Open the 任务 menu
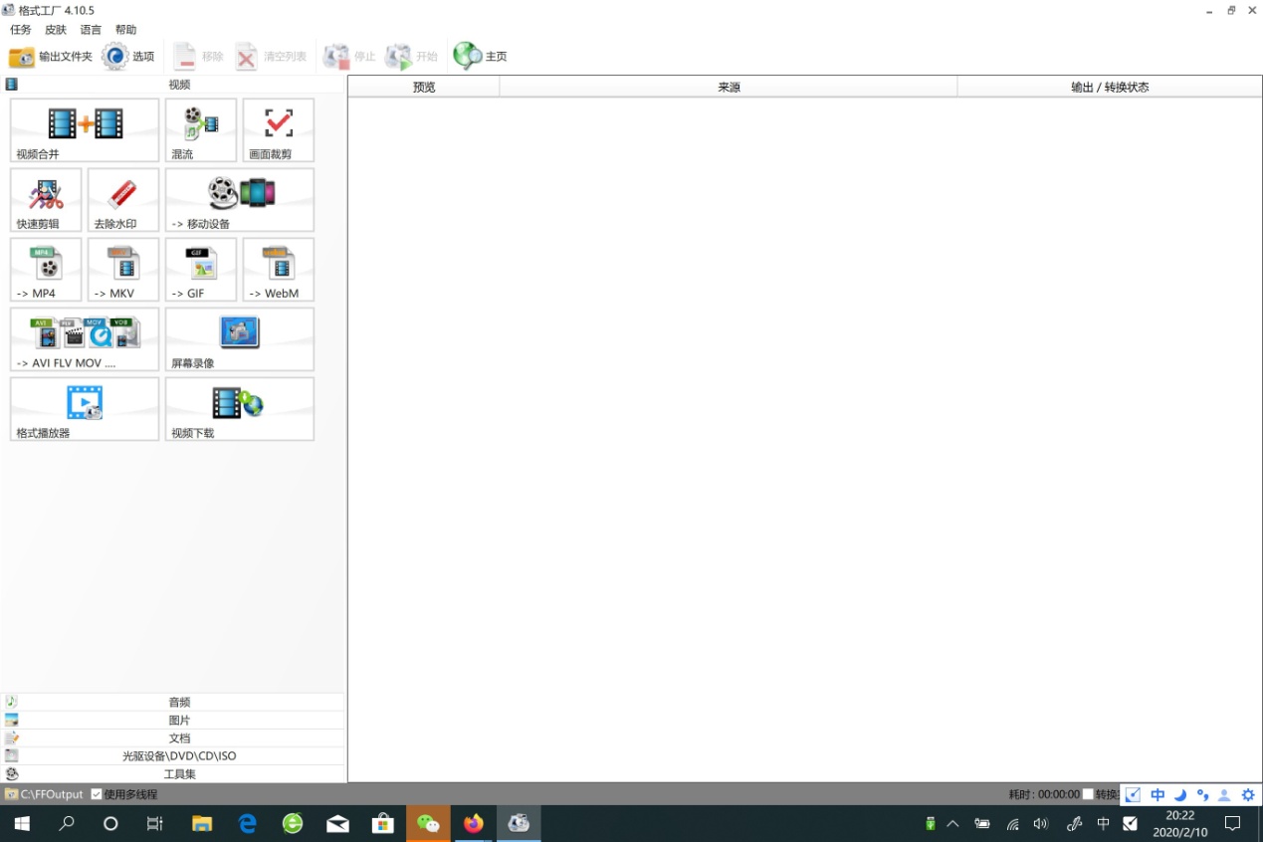This screenshot has height=842, width=1263. (x=20, y=30)
